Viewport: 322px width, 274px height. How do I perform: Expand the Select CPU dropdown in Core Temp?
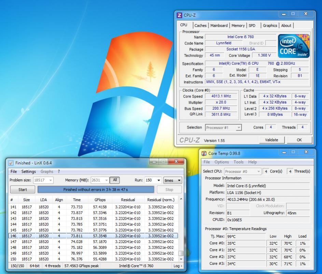click(x=258, y=171)
